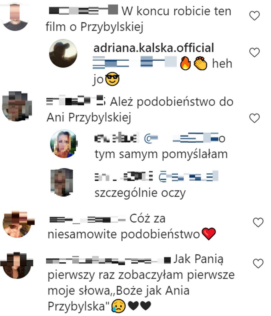The width and height of the screenshot is (271, 316).
Task: Open blurred username before 'W koncu robicie'
Action: click(x=83, y=10)
